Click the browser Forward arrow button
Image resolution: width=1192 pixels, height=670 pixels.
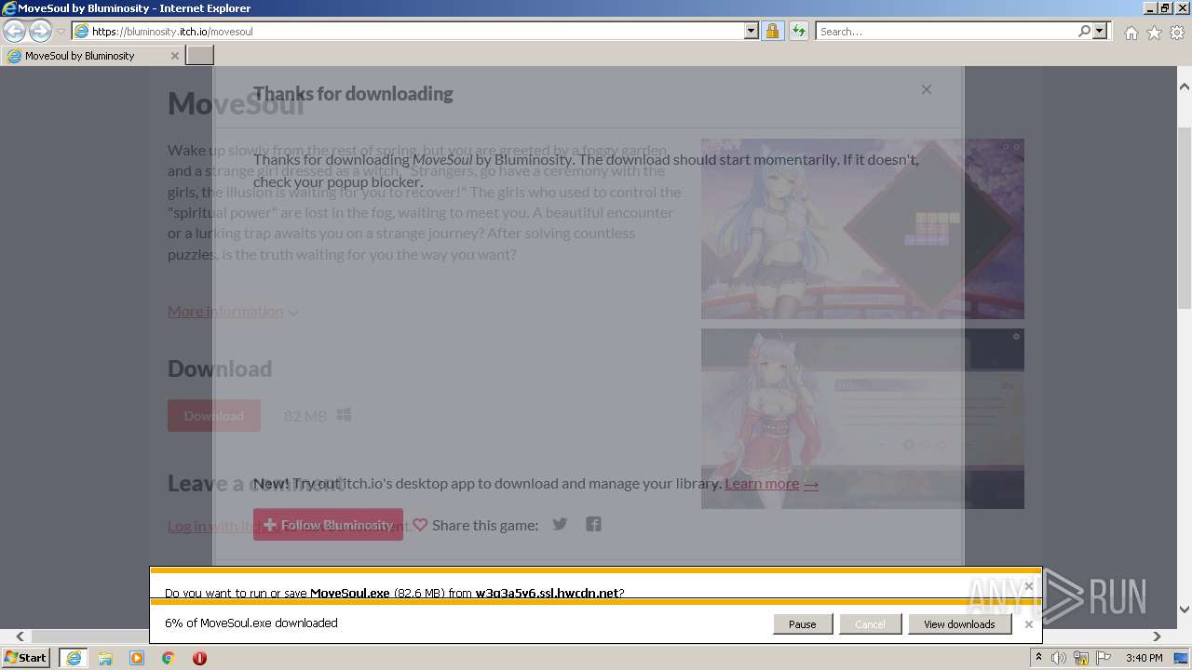click(40, 32)
